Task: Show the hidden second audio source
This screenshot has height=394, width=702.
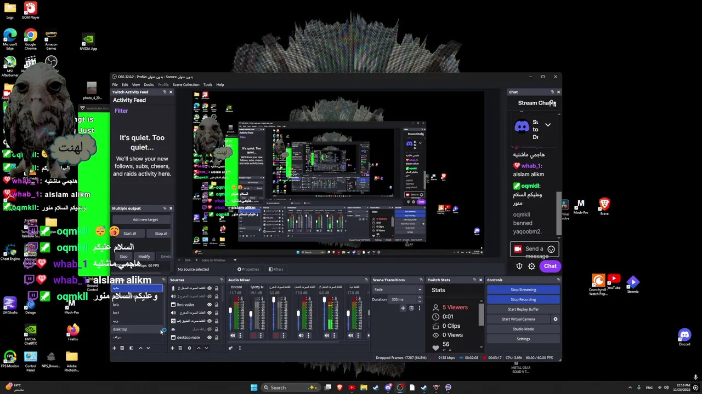Action: 209,297
